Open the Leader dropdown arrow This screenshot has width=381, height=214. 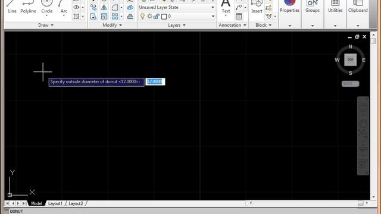tap(245, 7)
